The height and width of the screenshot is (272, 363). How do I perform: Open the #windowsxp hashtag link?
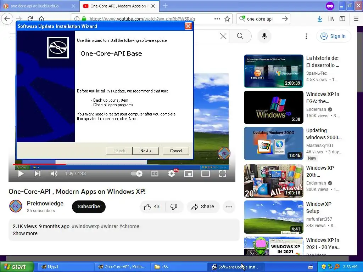click(86, 226)
